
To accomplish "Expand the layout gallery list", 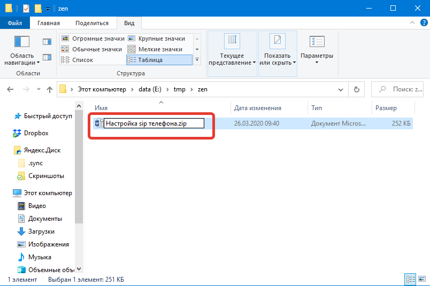I will [197, 59].
